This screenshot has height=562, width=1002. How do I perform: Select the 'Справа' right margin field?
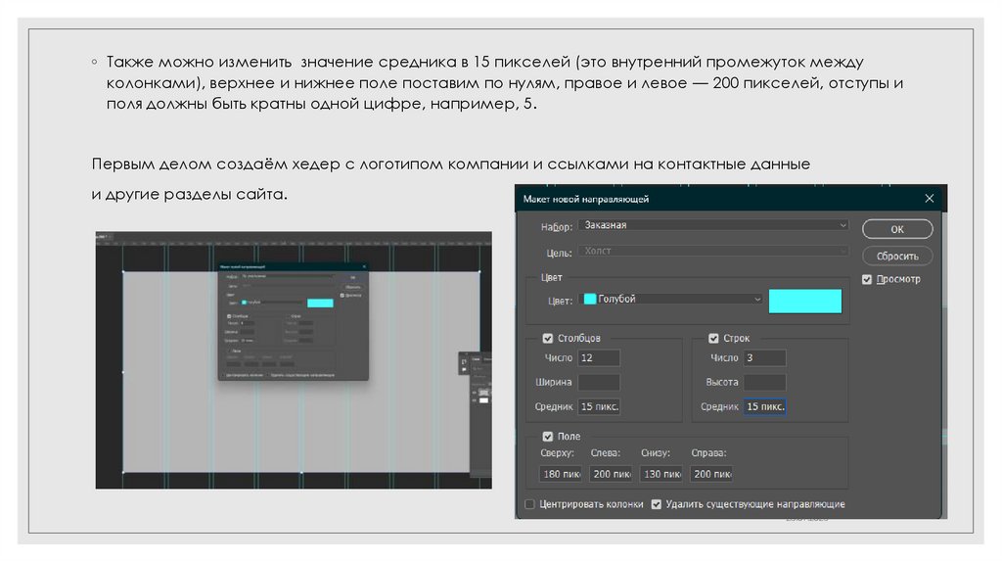(711, 474)
